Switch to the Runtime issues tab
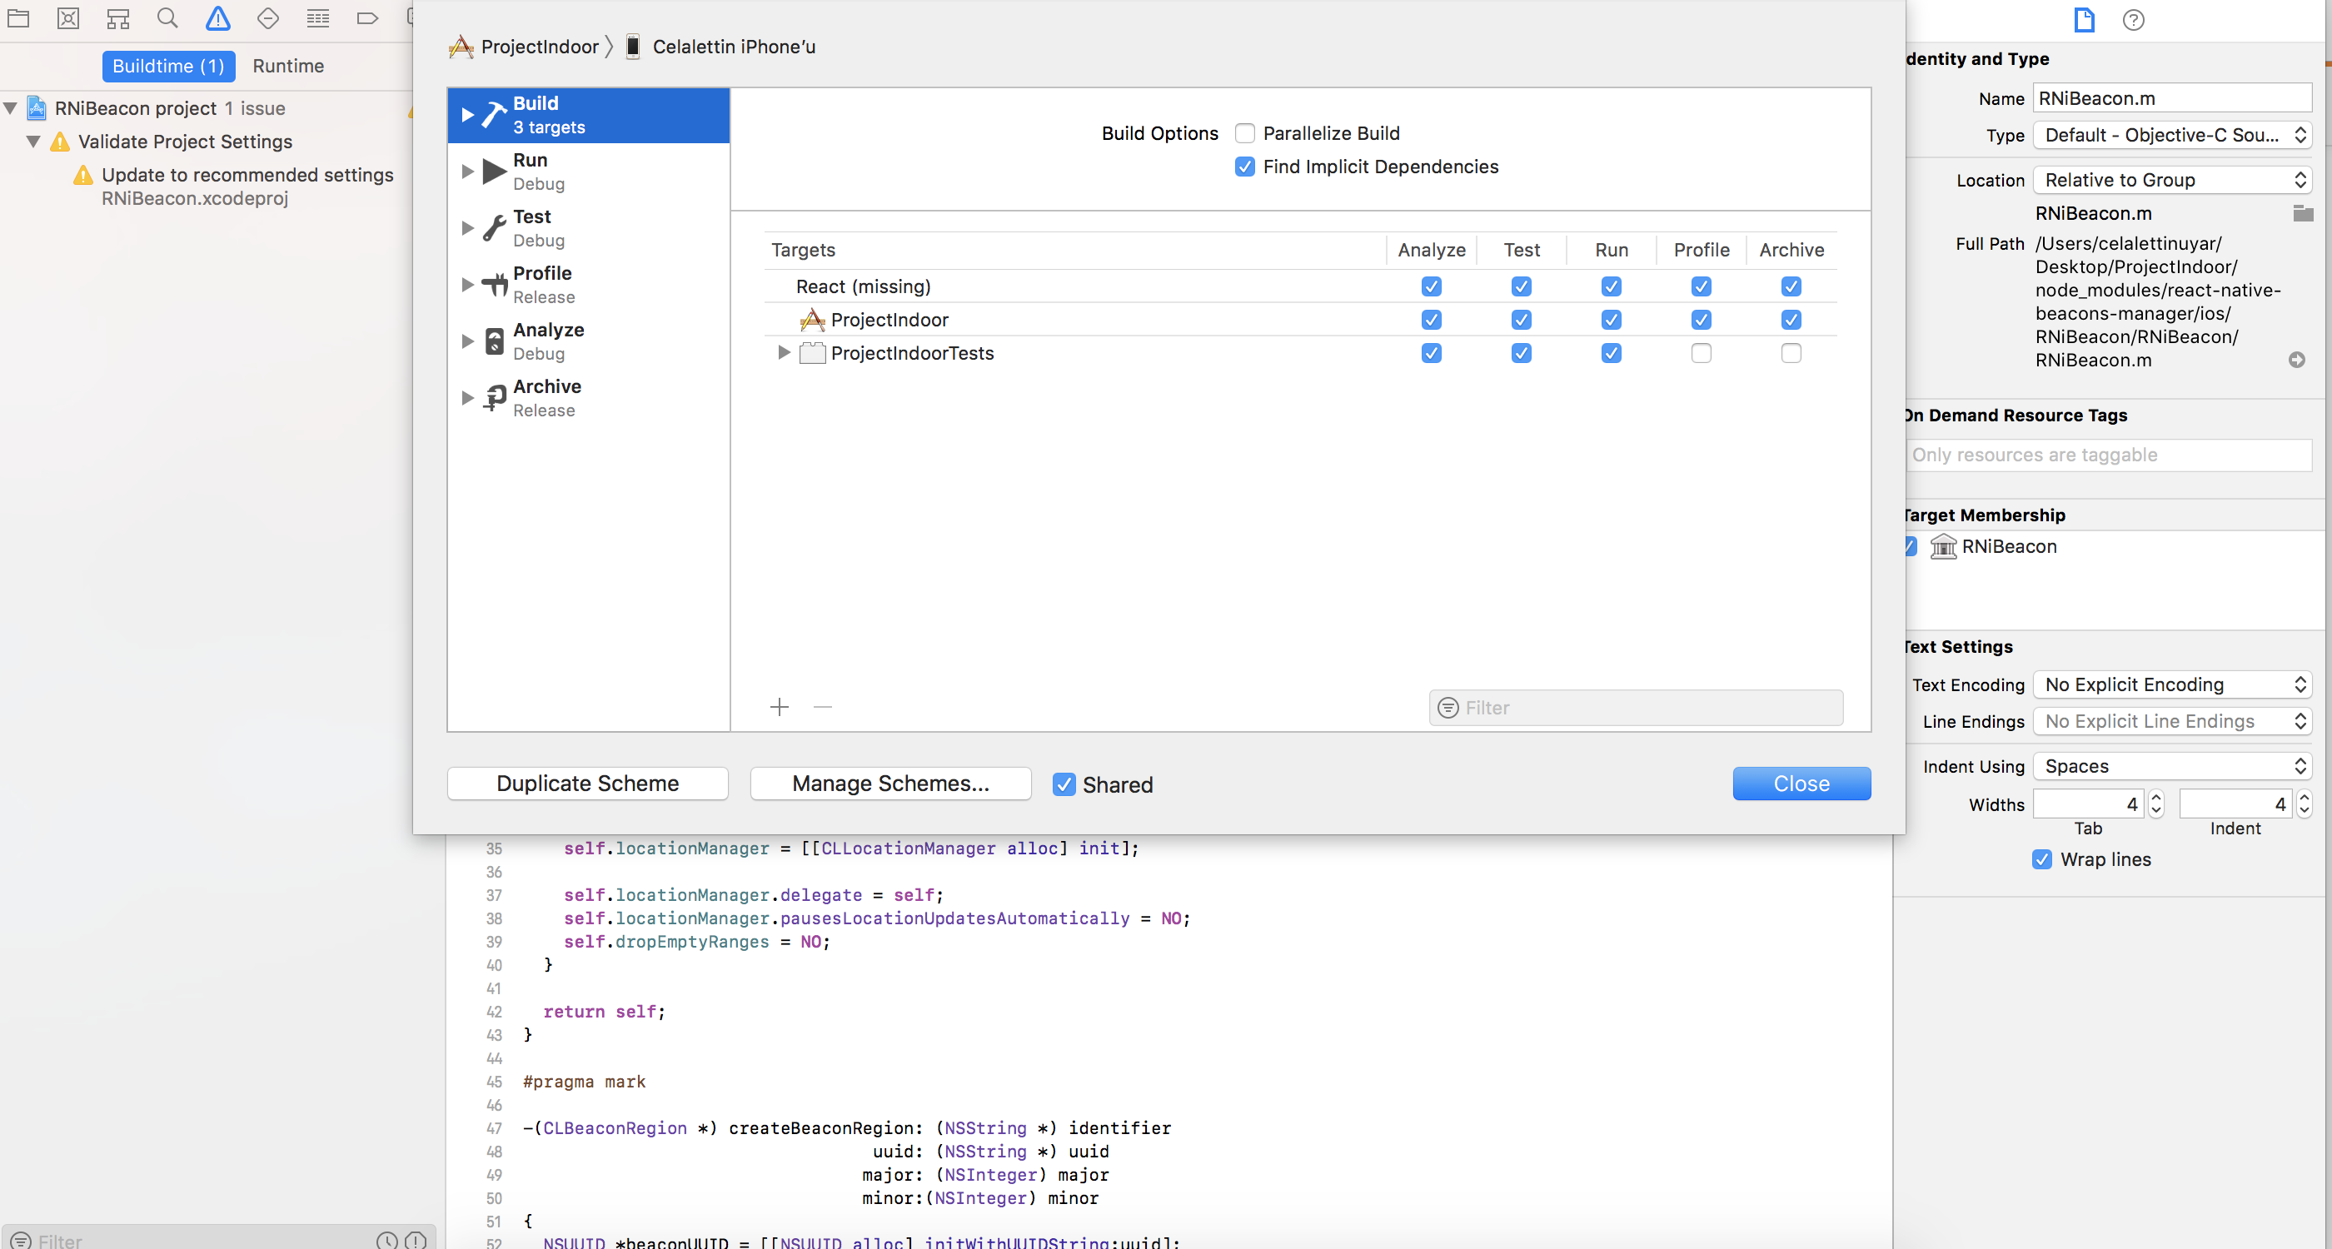The height and width of the screenshot is (1249, 2332). coord(288,66)
